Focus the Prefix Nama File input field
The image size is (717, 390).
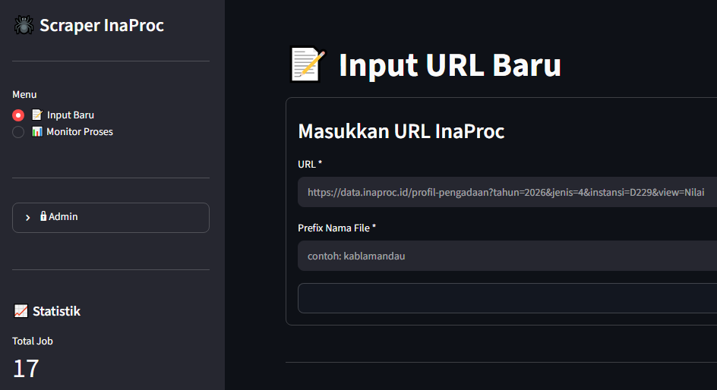tap(507, 256)
